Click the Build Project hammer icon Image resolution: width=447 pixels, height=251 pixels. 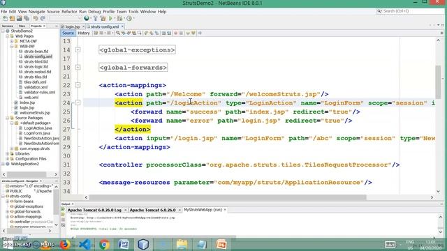pyautogui.click(x=96, y=19)
